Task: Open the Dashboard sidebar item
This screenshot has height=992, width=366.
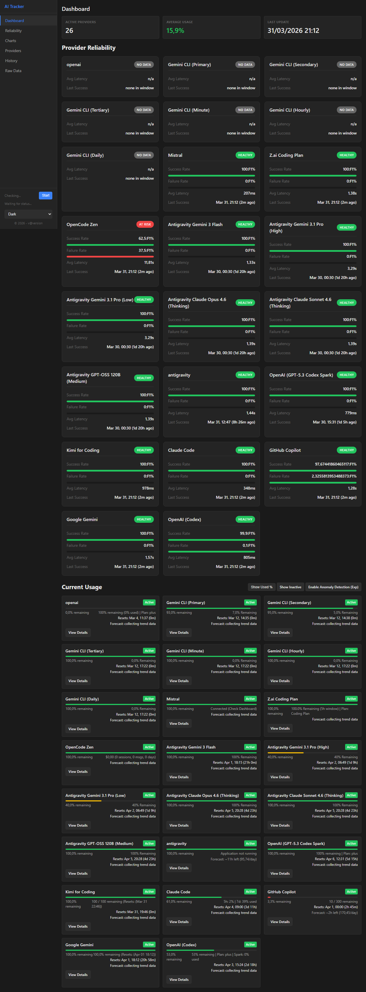Action: coord(29,21)
